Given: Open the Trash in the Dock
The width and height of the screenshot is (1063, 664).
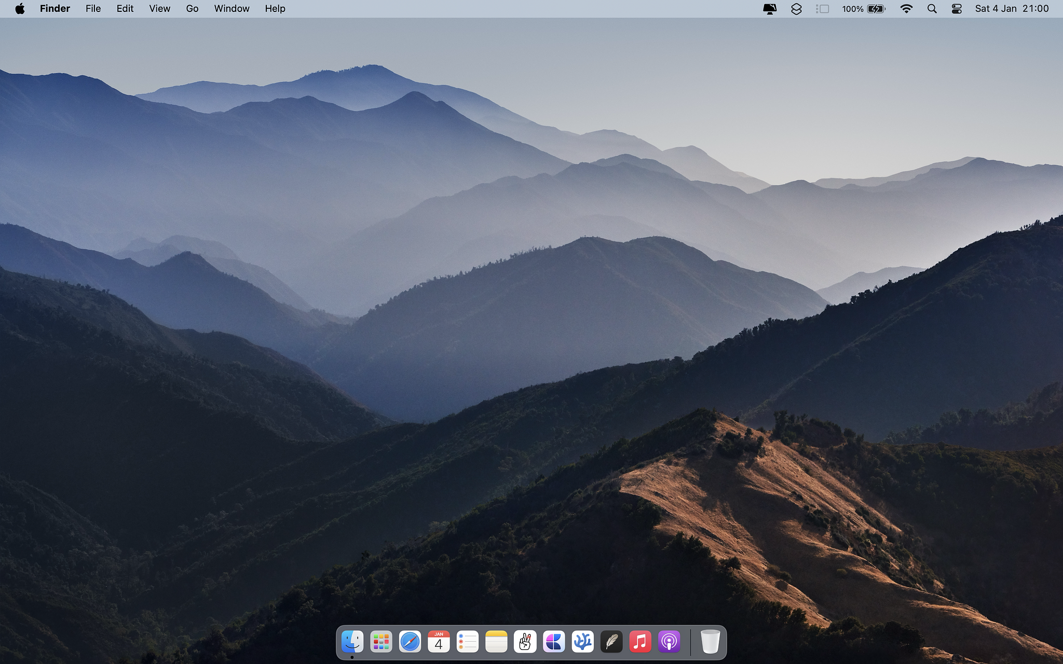Looking at the screenshot, I should pos(710,642).
